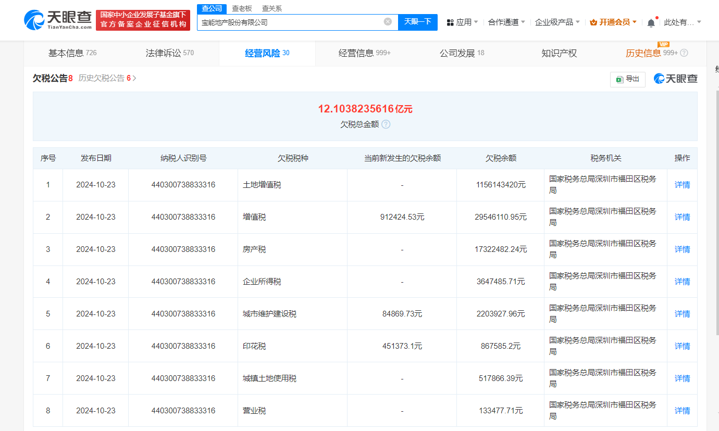The height and width of the screenshot is (431, 719).
Task: Open the 基本信息 tab
Action: coord(72,53)
